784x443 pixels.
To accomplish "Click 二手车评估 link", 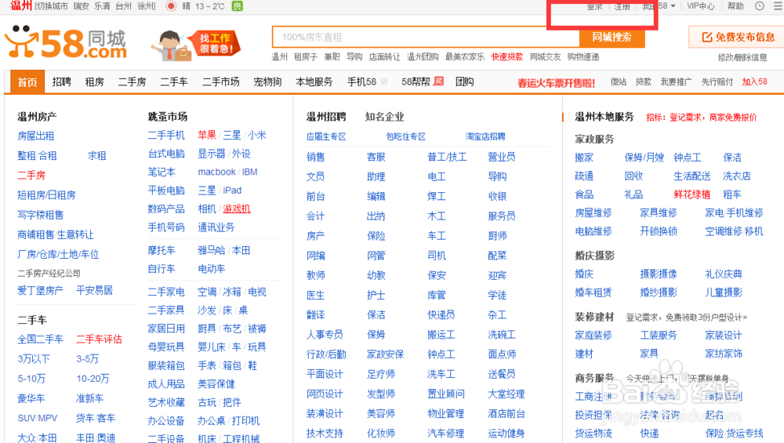I will pos(99,339).
